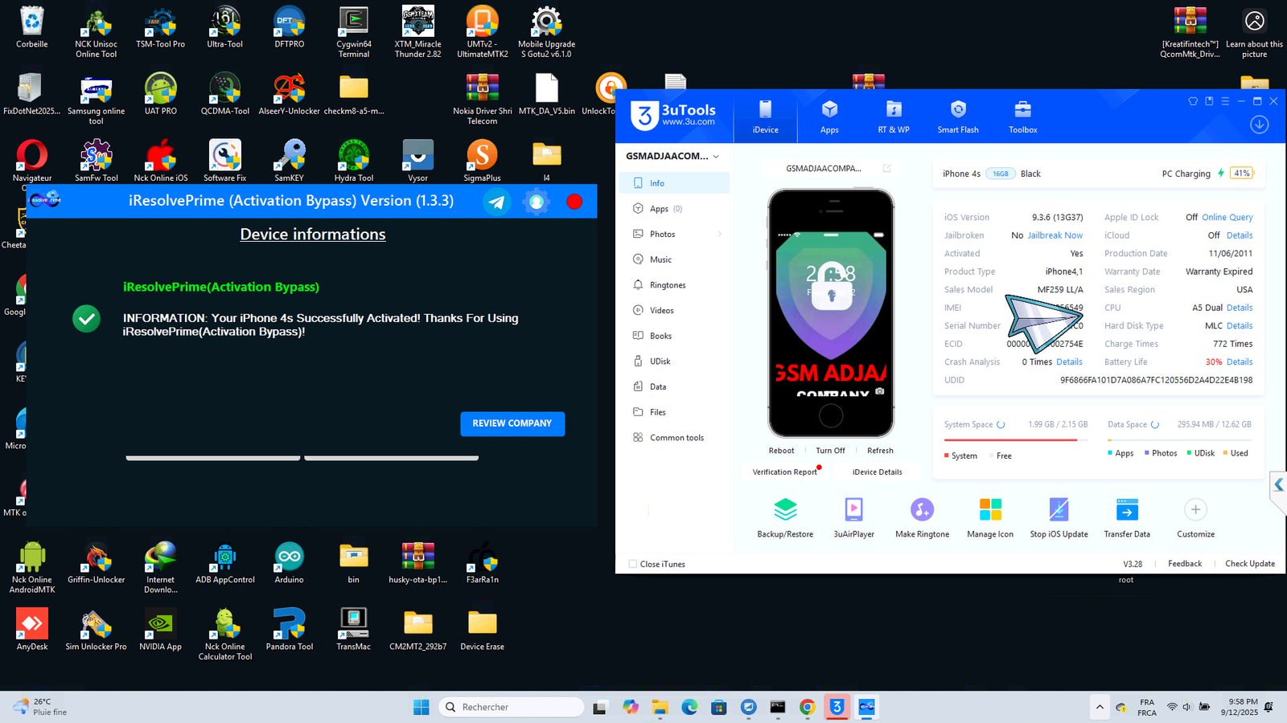Expand the Photos sidebar item arrow

(x=719, y=235)
